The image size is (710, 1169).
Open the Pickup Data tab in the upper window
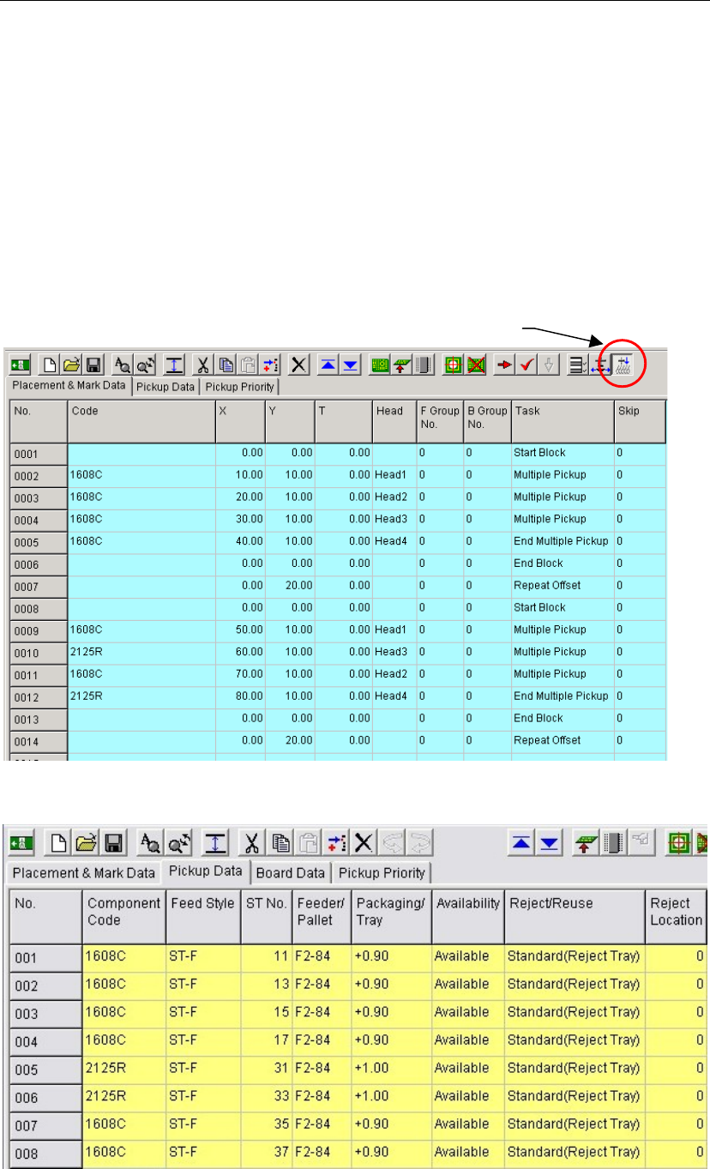(166, 387)
